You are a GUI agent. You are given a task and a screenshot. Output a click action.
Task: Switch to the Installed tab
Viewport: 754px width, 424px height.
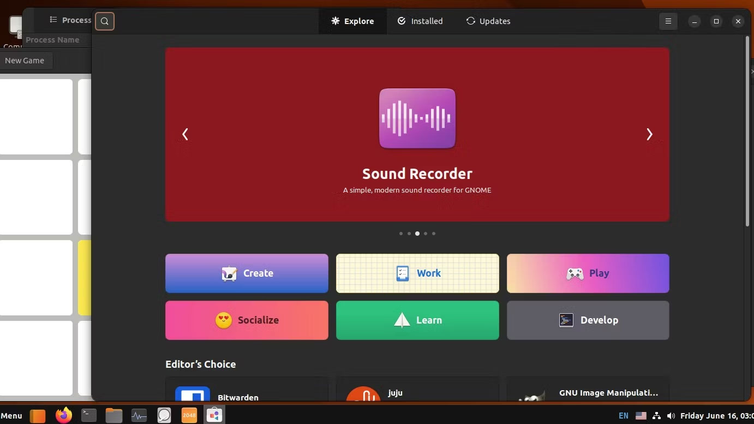click(x=420, y=21)
